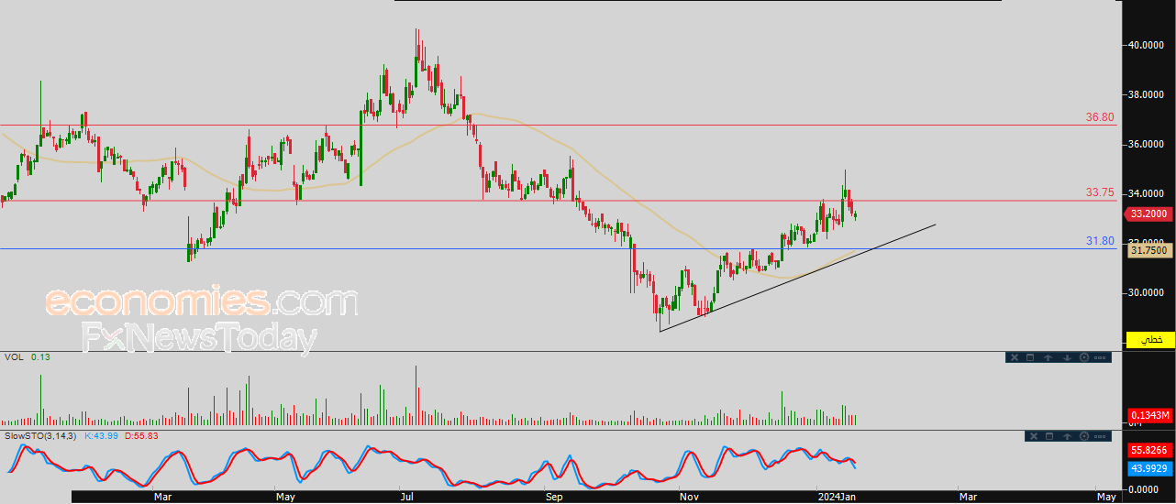Click the 31.80 support level label
Viewport: 1176px width, 504px height.
tap(1099, 241)
